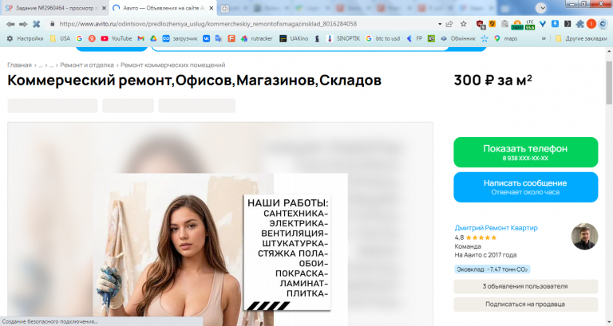Open the Yandex Я bookmark
613x326 pixels.
(92, 38)
